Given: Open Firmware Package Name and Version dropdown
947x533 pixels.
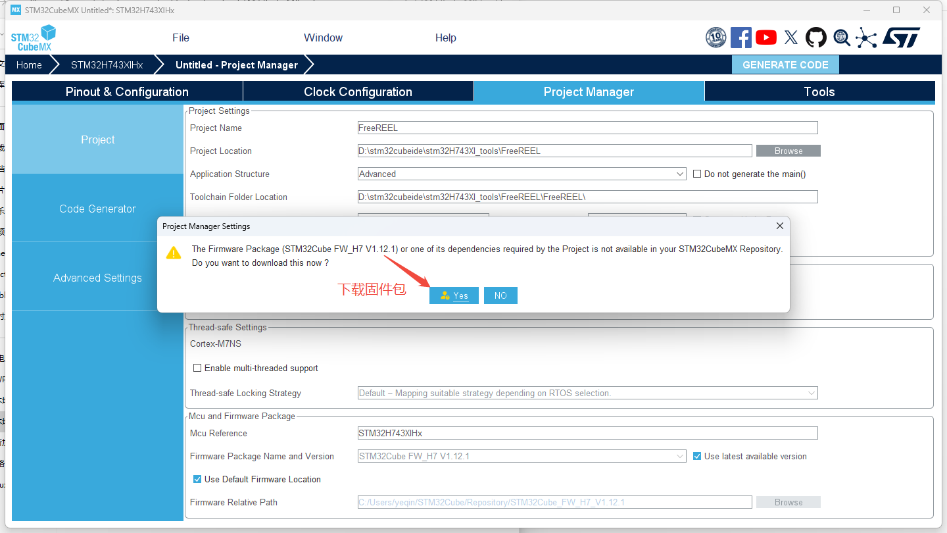Looking at the screenshot, I should [680, 457].
